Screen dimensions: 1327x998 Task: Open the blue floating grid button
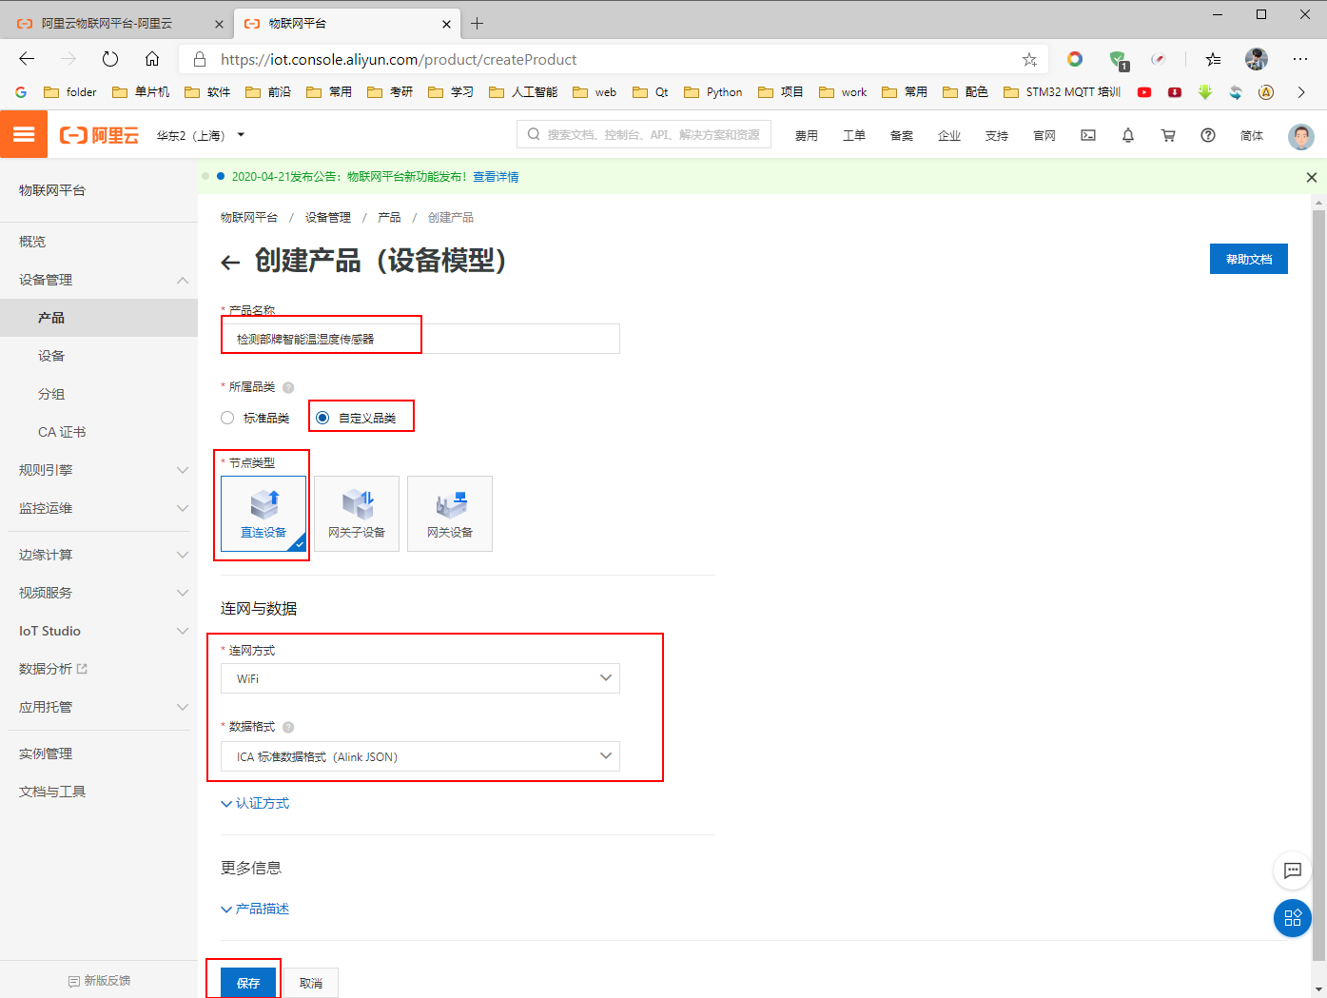coord(1293,918)
